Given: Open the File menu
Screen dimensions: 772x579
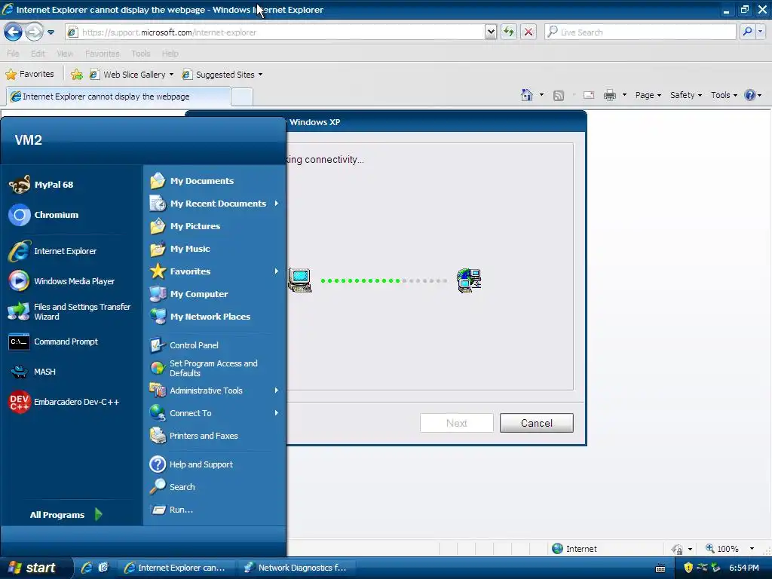Looking at the screenshot, I should (14, 54).
